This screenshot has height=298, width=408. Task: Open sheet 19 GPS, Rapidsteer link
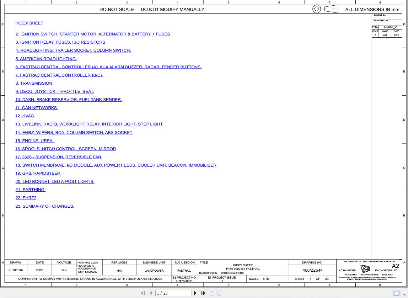38,173
